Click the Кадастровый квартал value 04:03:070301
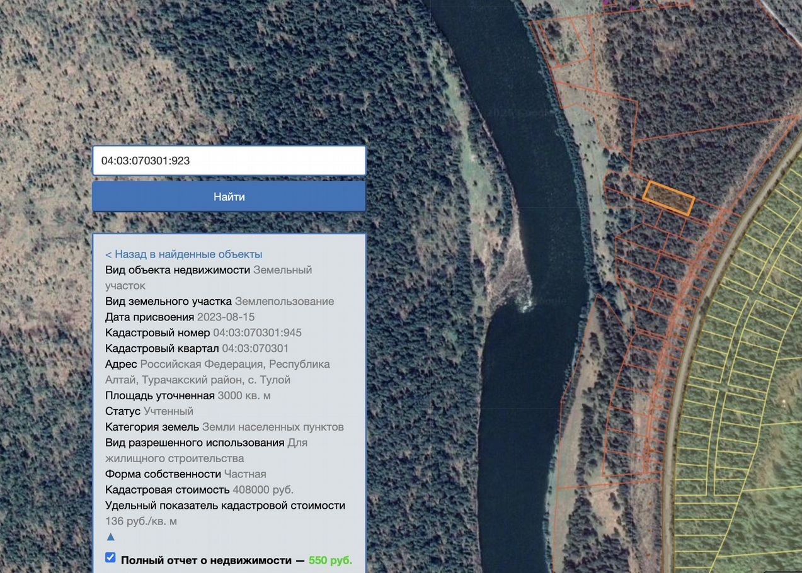Viewport: 802px width, 573px height. 255,348
